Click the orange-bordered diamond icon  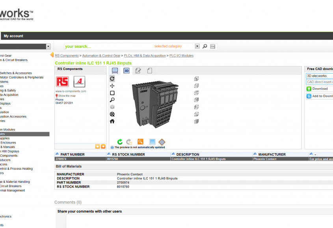(162, 142)
